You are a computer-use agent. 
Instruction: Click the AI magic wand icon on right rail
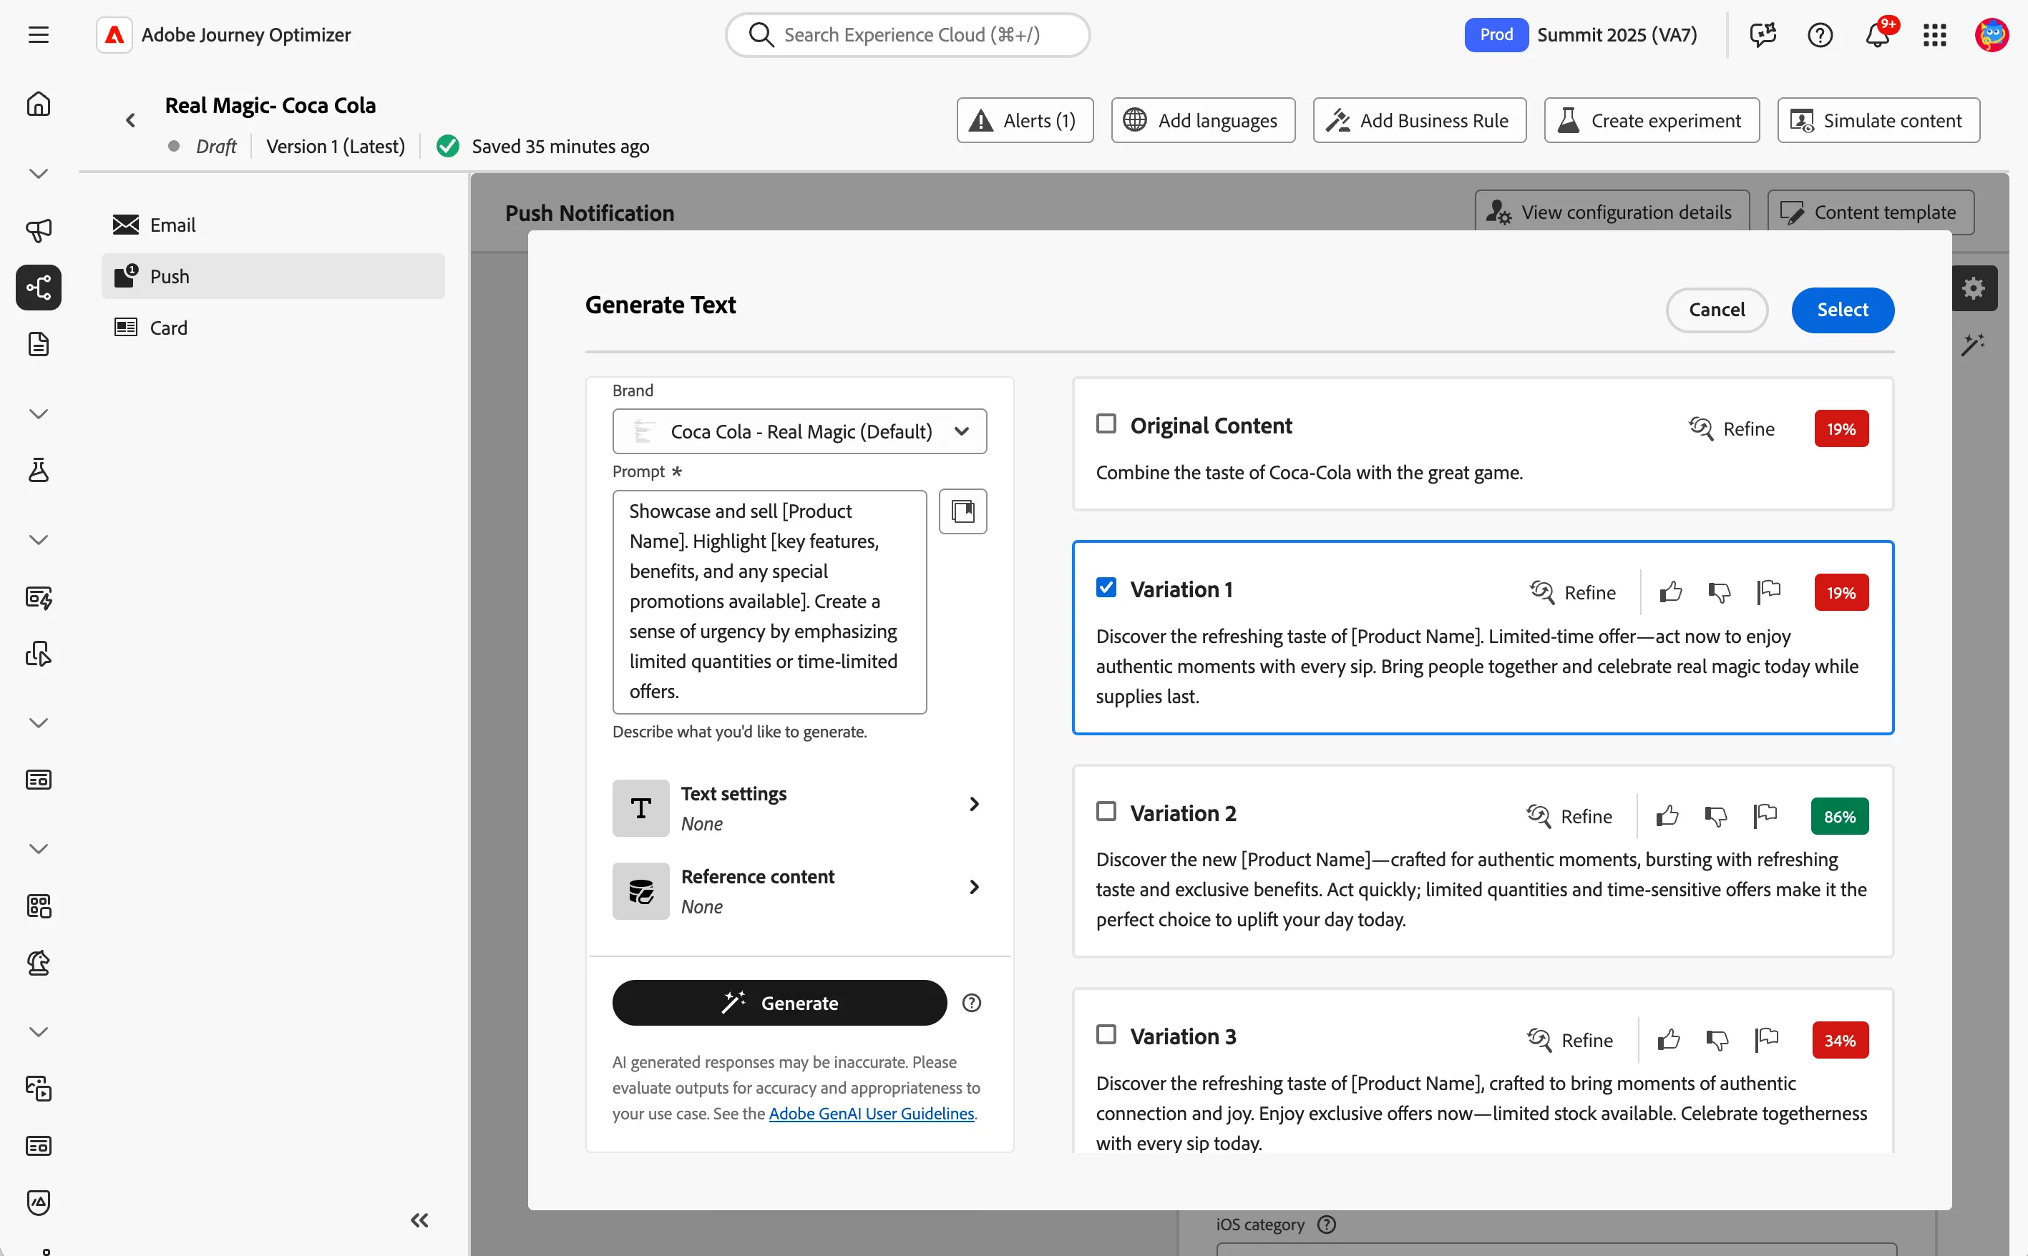1973,345
